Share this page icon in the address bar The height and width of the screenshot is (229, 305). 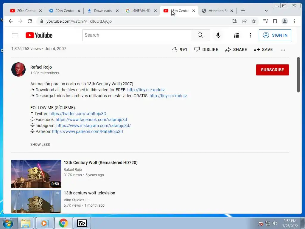tap(244, 21)
